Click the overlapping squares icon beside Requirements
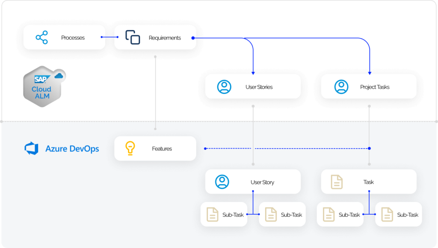The image size is (438, 248). (133, 38)
